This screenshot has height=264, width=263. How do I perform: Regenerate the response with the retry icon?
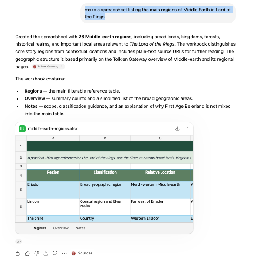point(55,253)
